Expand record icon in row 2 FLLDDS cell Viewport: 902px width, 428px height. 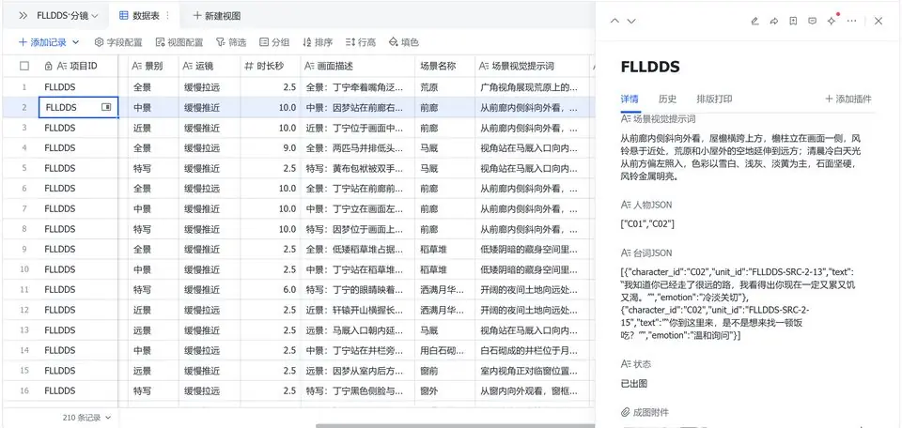pos(106,107)
